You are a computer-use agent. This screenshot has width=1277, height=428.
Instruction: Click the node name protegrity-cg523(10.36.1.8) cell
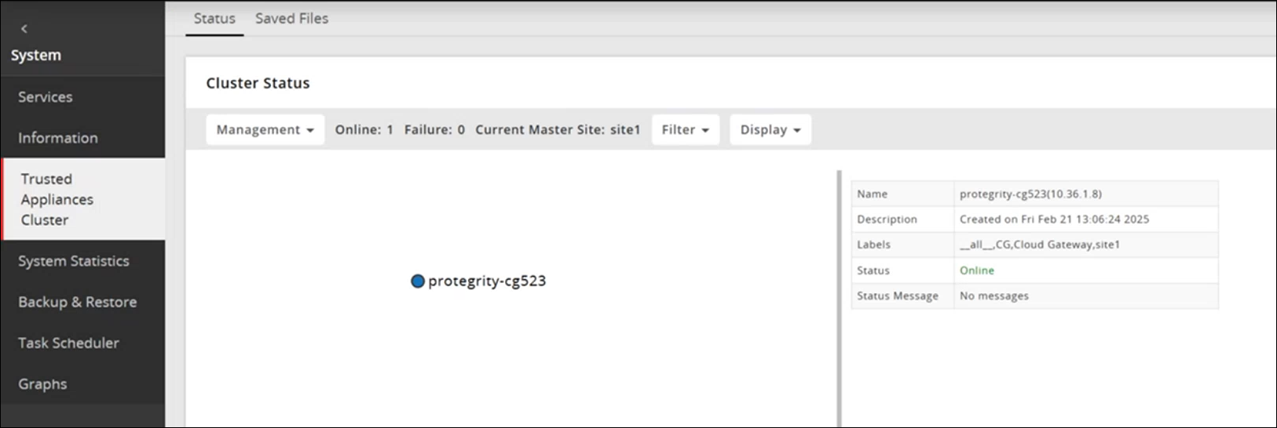click(x=1030, y=194)
